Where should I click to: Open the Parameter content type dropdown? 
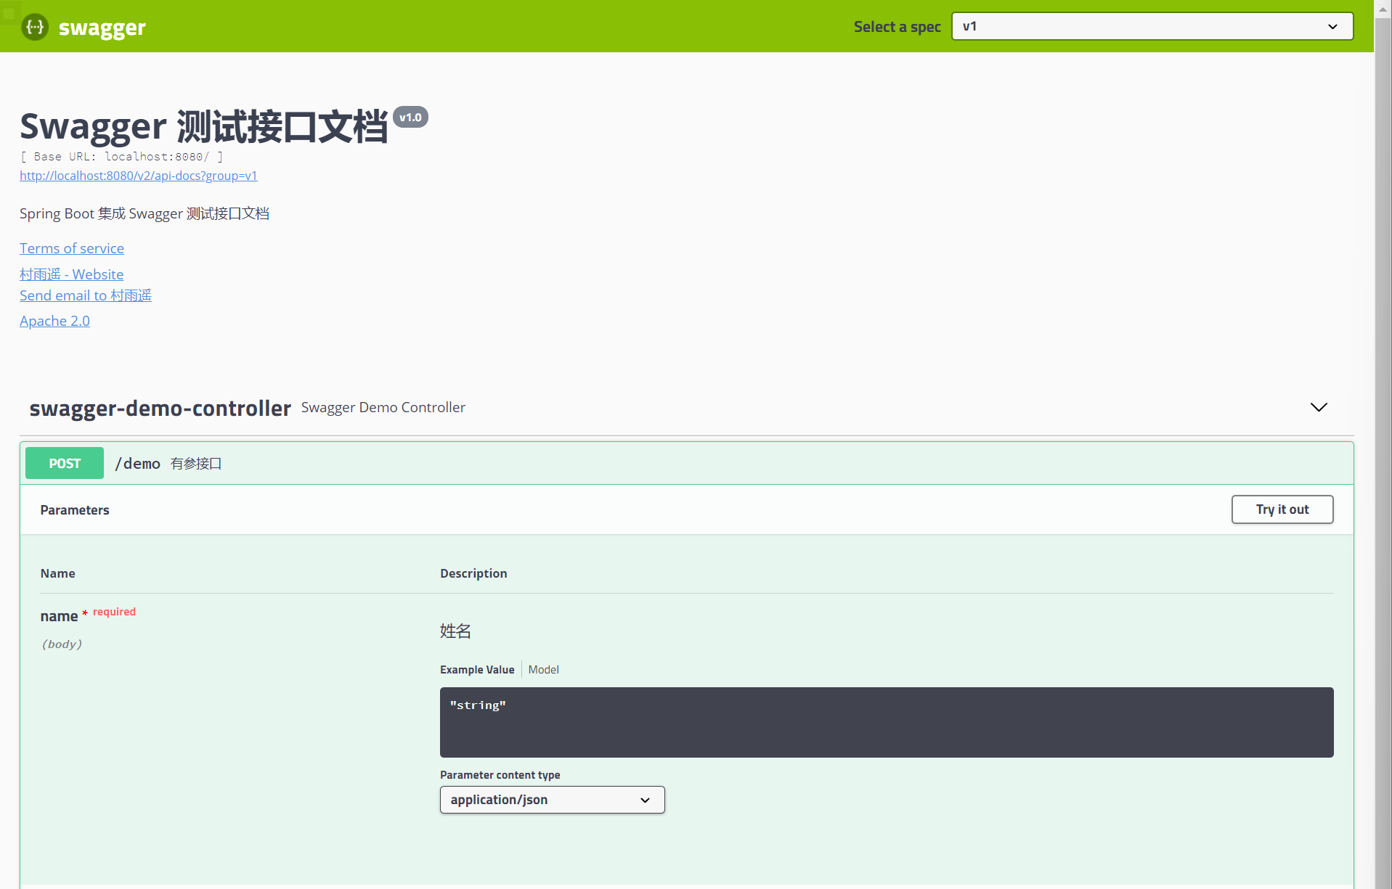(x=551, y=800)
